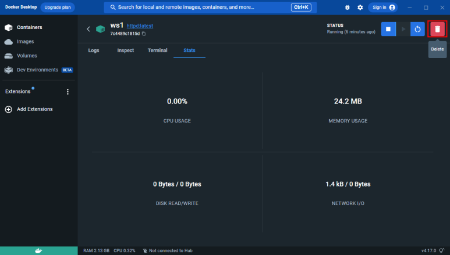Click the MEMORY USAGE label

[x=348, y=121]
